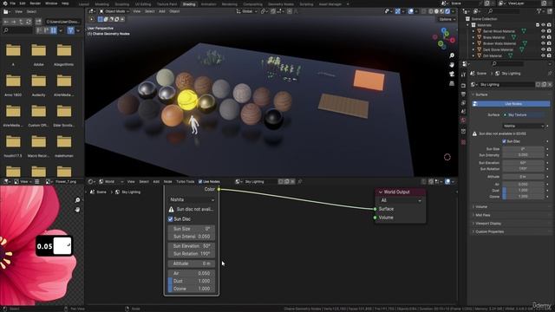
Task: Toggle the Sun Disc checkbox in properties panel
Action: pos(504,141)
